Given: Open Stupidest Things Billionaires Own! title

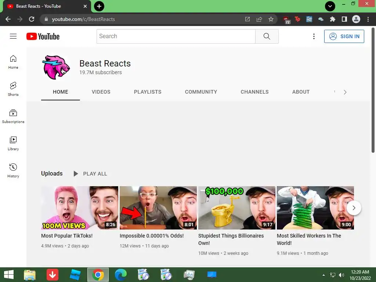Looking at the screenshot, I should coord(231,239).
